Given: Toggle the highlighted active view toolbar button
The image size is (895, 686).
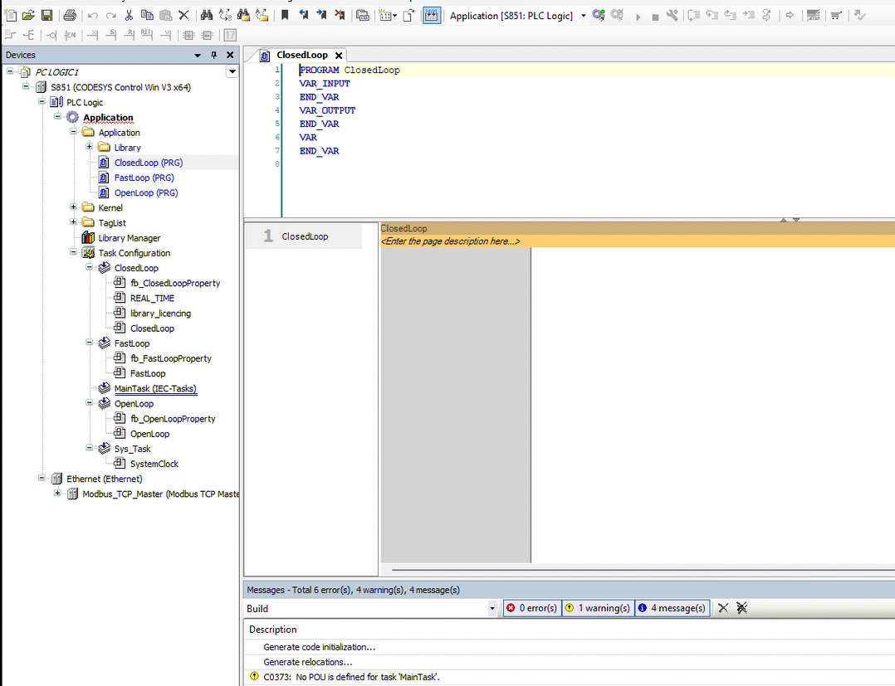Looking at the screenshot, I should tap(432, 16).
